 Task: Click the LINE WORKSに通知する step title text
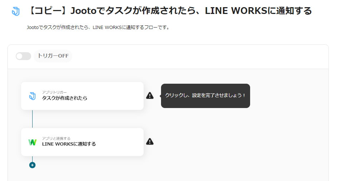click(69, 144)
